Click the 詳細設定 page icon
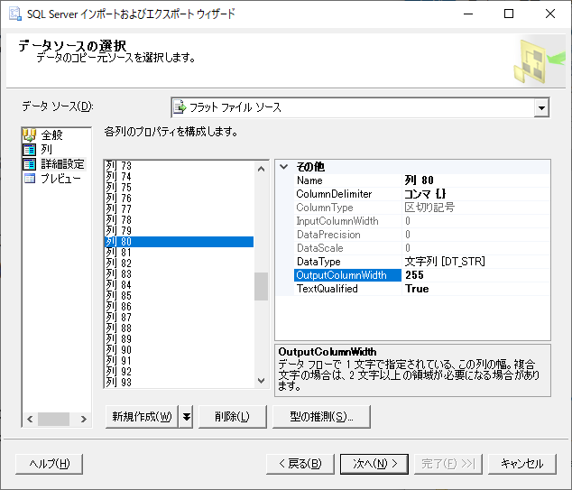Viewport: 572px width, 490px height. pyautogui.click(x=29, y=164)
